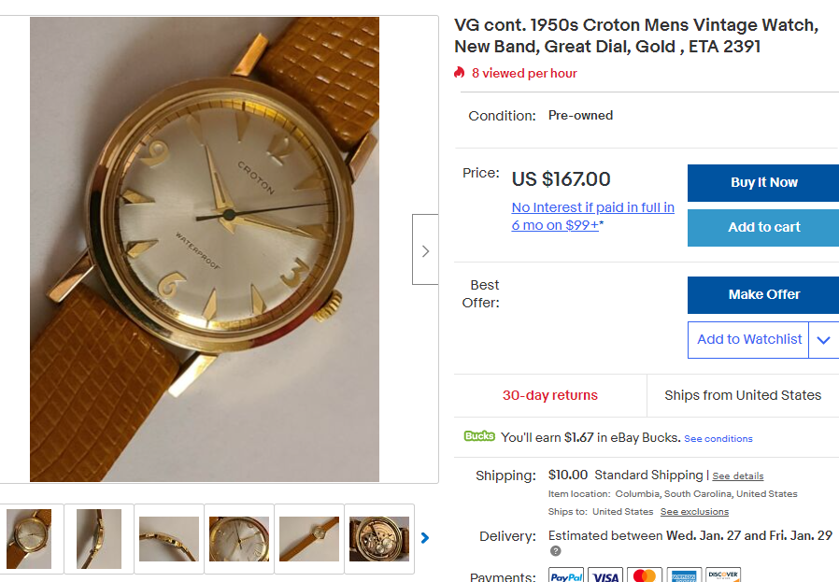Screen dimensions: 839x582
Task: Click the green eBay Bucks badge
Action: [479, 436]
